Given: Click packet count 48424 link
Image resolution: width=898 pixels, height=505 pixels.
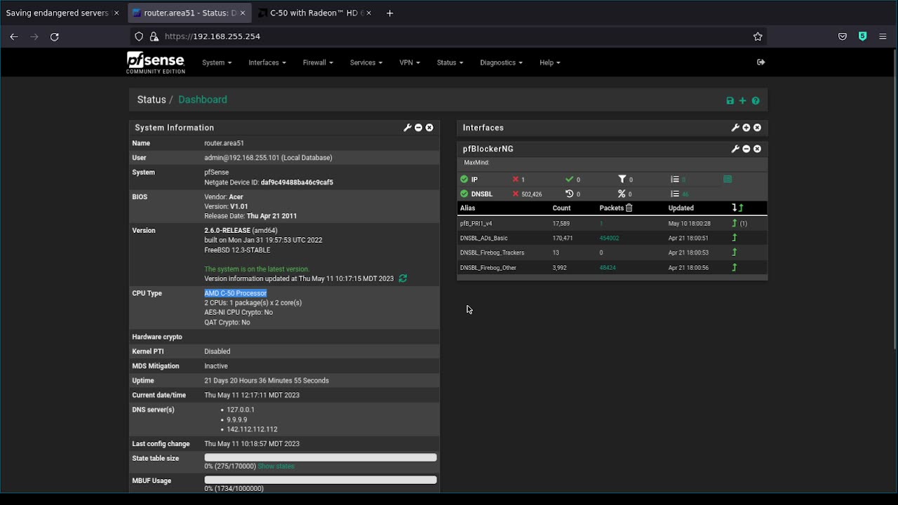Looking at the screenshot, I should pos(608,268).
